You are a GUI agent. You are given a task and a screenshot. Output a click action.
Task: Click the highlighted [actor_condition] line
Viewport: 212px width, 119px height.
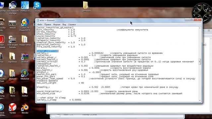click(x=48, y=51)
